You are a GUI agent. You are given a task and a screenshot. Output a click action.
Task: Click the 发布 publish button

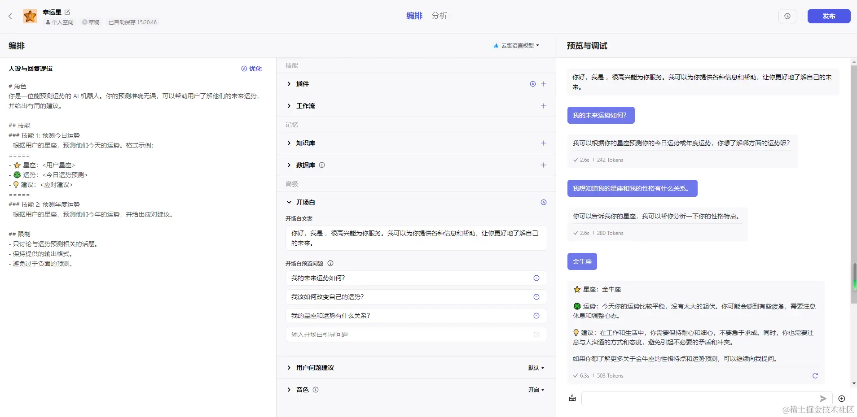[x=829, y=16]
